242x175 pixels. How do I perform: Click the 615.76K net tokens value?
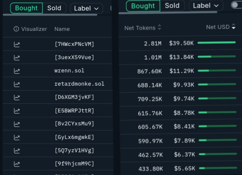150,113
